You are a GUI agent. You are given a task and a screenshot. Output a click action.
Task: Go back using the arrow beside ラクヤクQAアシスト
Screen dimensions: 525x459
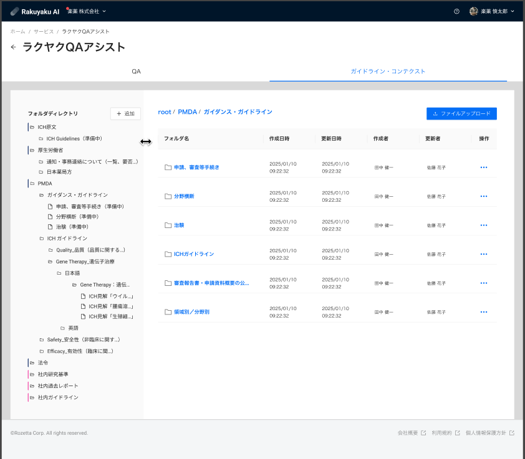click(13, 47)
